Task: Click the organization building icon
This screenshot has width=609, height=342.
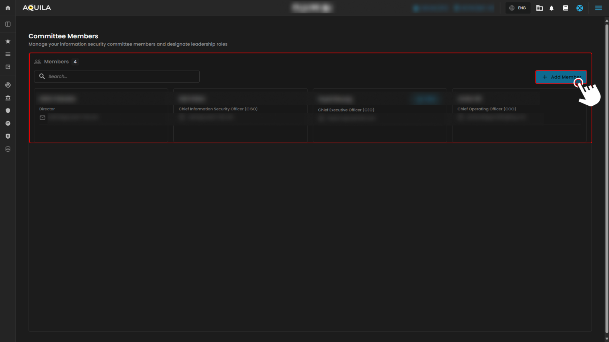Action: click(539, 8)
